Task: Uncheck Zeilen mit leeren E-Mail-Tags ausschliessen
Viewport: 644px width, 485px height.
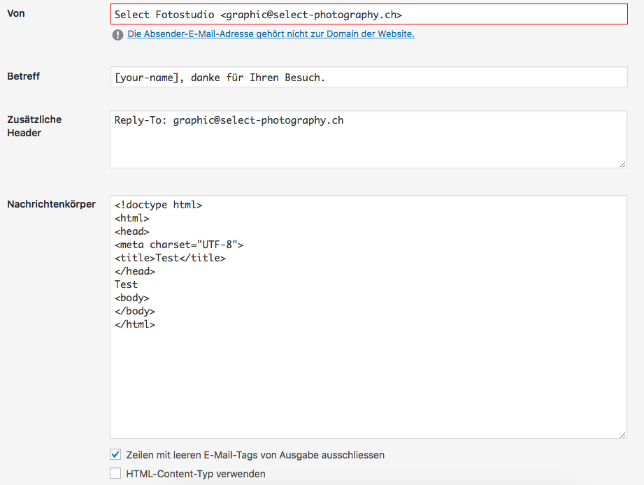Action: [115, 455]
